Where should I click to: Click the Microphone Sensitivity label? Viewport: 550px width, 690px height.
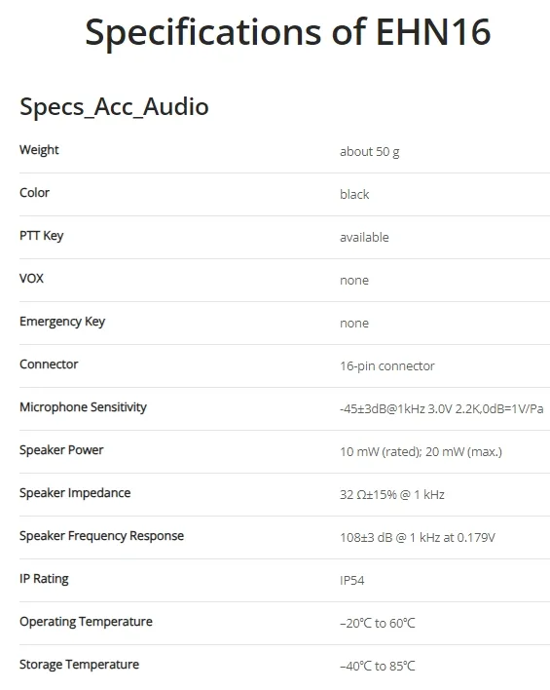pos(83,407)
